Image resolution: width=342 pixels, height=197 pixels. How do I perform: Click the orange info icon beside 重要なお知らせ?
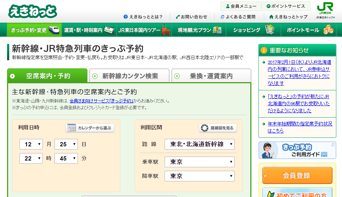point(264,50)
